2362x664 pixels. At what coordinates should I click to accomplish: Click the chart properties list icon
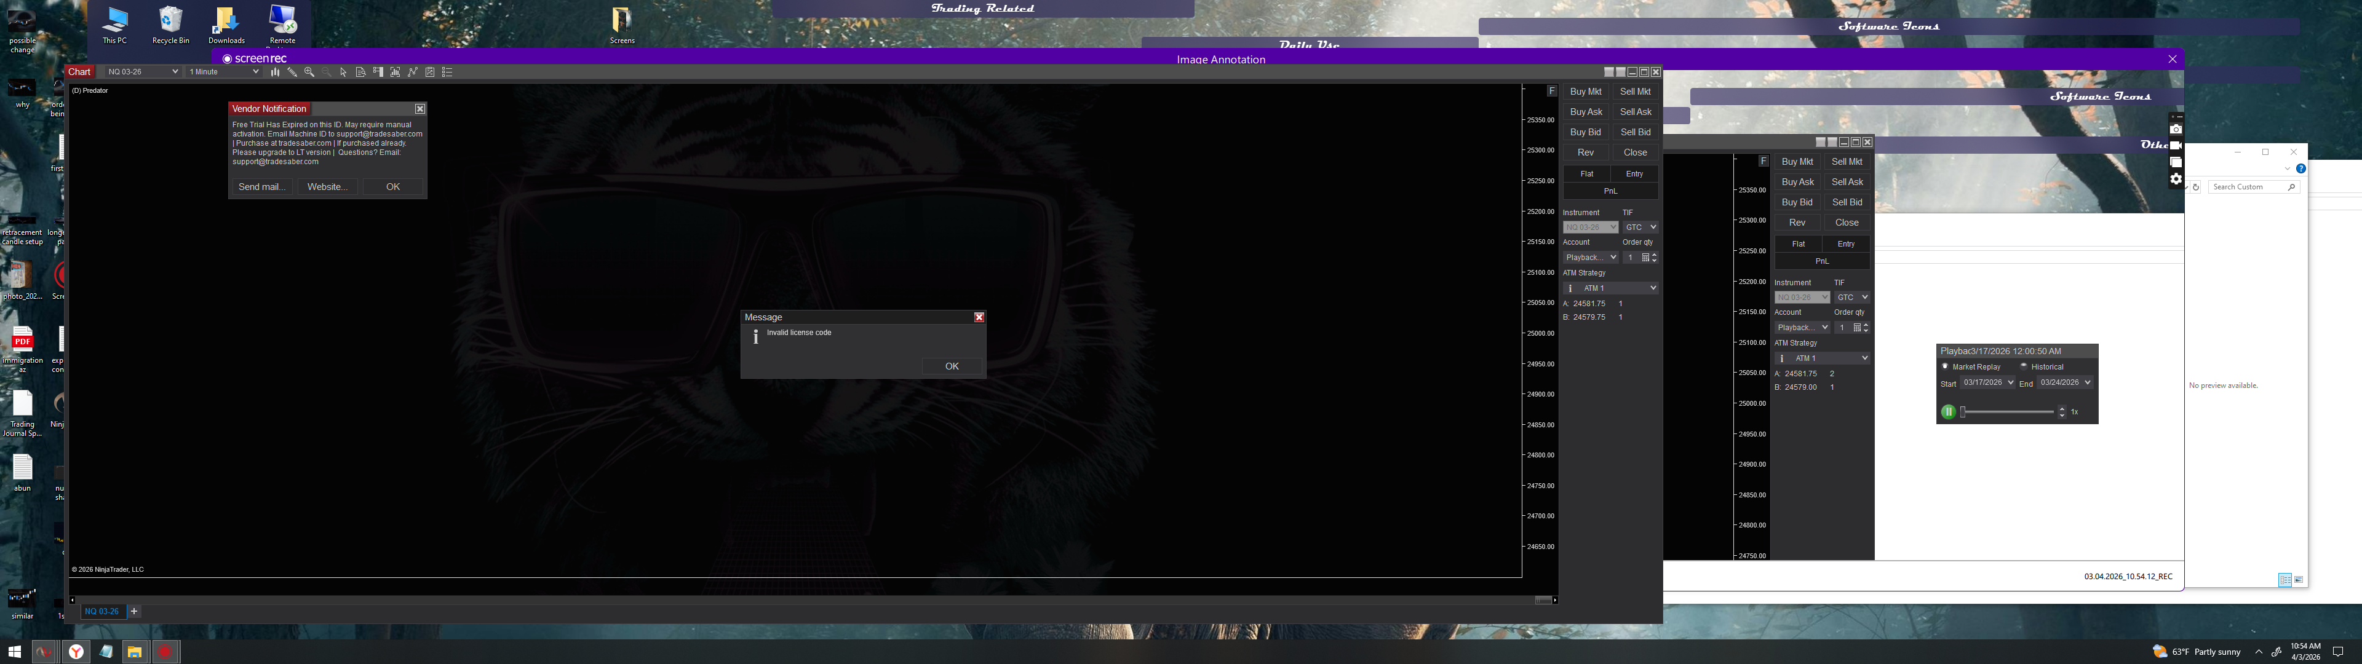447,71
